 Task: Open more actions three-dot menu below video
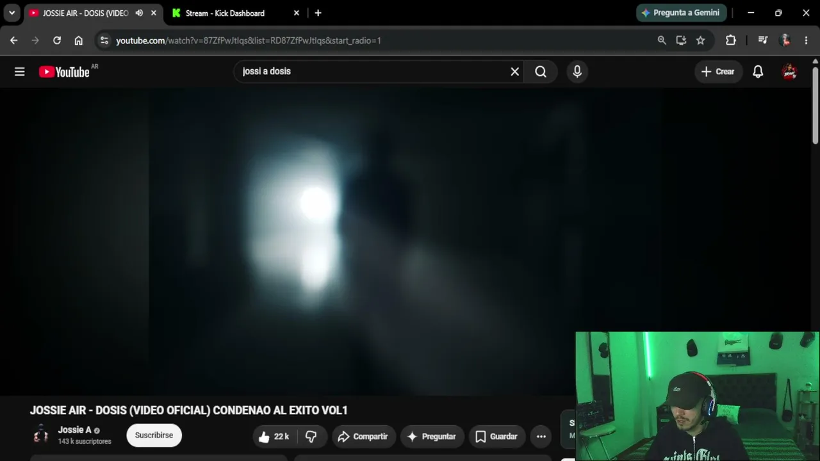point(541,437)
